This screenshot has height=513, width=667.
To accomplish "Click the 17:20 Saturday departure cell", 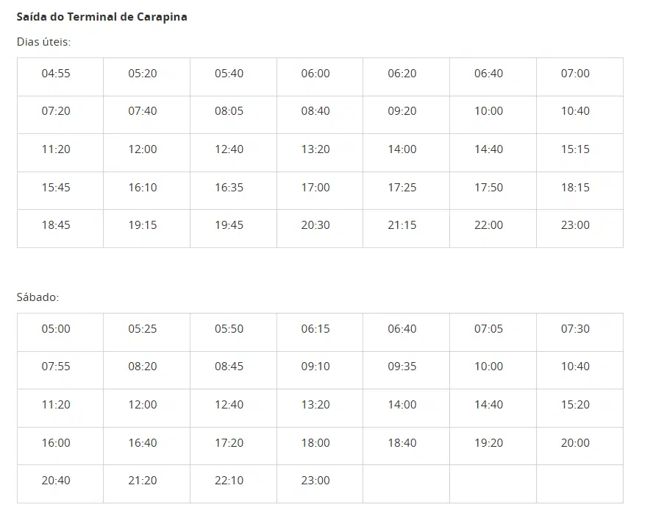I will (229, 443).
